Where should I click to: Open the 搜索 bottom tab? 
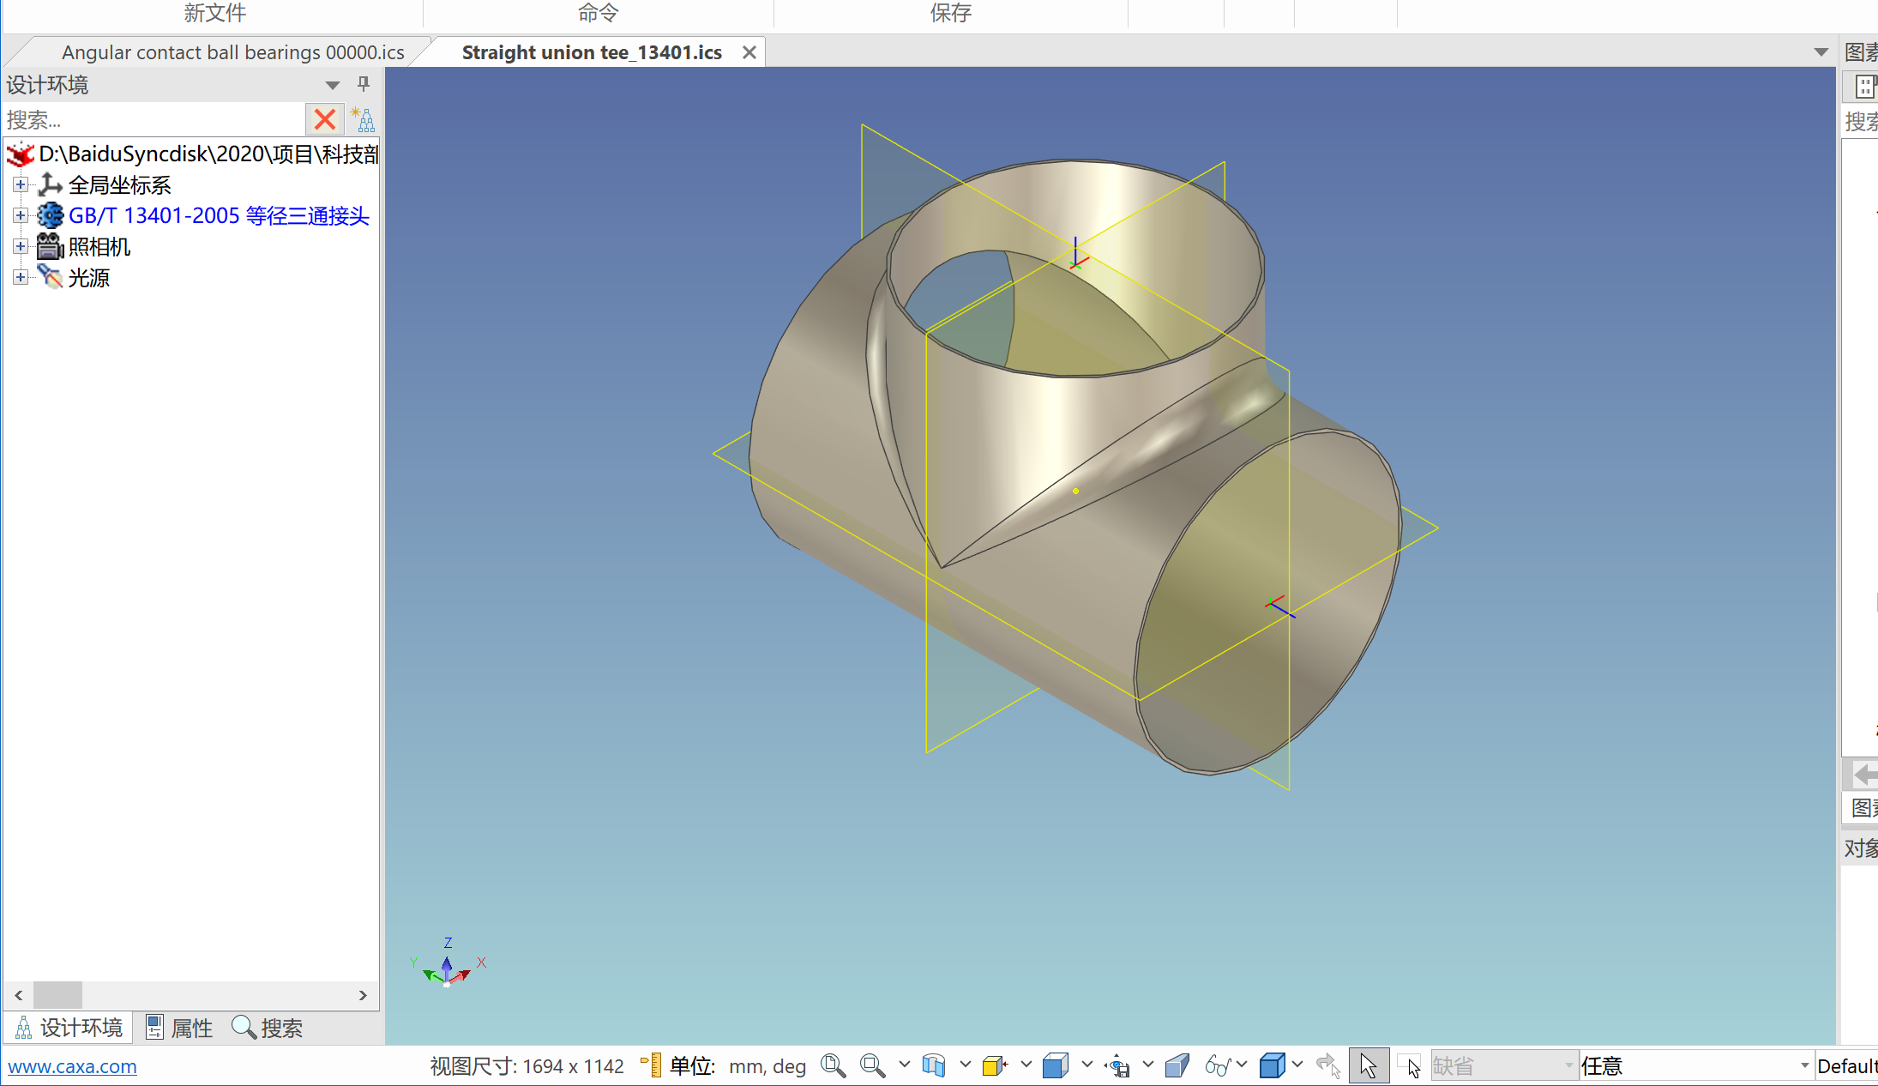pos(268,1028)
